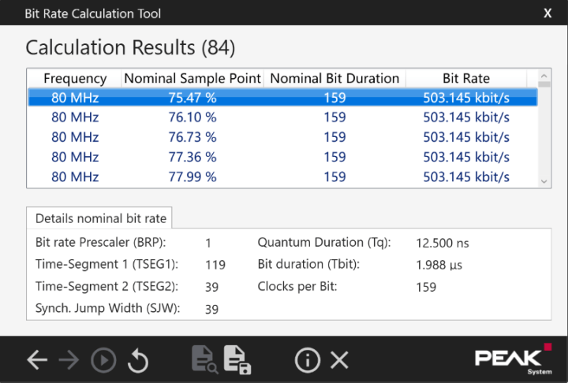The height and width of the screenshot is (383, 568).
Task: Click the Clocks per Bit value 159
Action: [426, 287]
